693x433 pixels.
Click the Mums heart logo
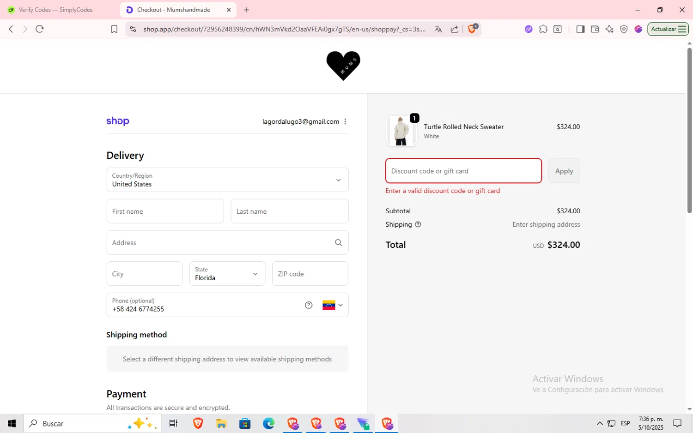(x=343, y=66)
